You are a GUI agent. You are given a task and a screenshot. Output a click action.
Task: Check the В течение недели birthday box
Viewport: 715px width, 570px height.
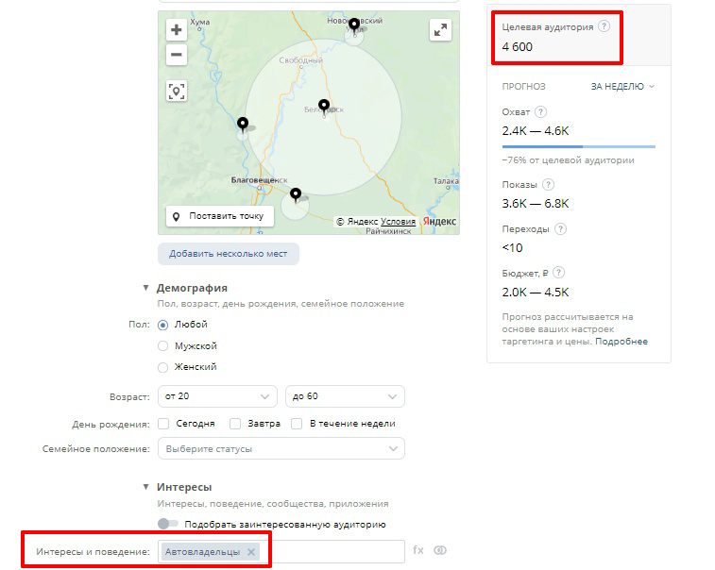pyautogui.click(x=297, y=424)
